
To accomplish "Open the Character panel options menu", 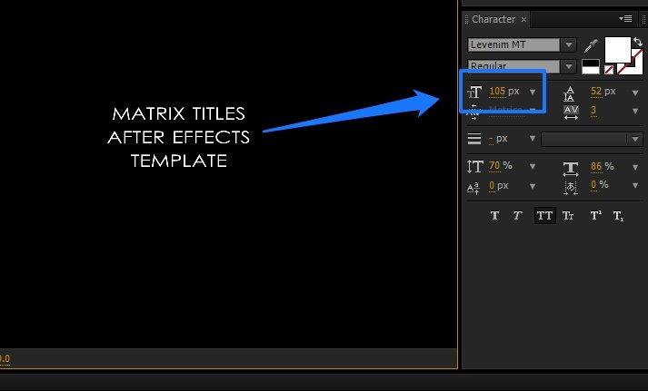I will (625, 18).
